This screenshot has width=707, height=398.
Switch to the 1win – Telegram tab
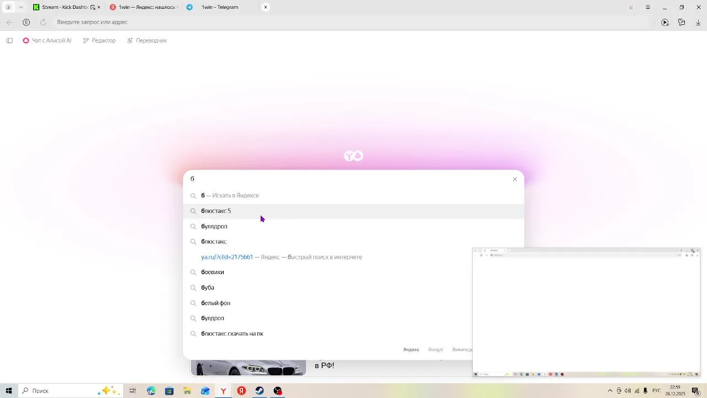pos(219,7)
